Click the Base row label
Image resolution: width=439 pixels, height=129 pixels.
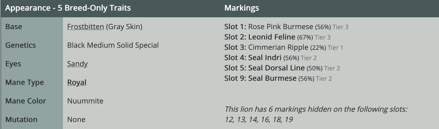[x=14, y=27]
